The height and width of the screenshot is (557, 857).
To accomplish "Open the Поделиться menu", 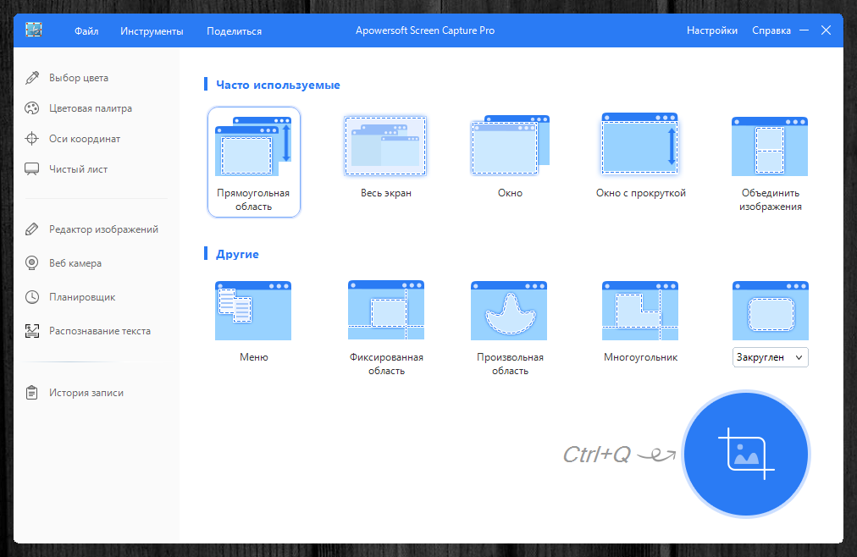I will (234, 31).
